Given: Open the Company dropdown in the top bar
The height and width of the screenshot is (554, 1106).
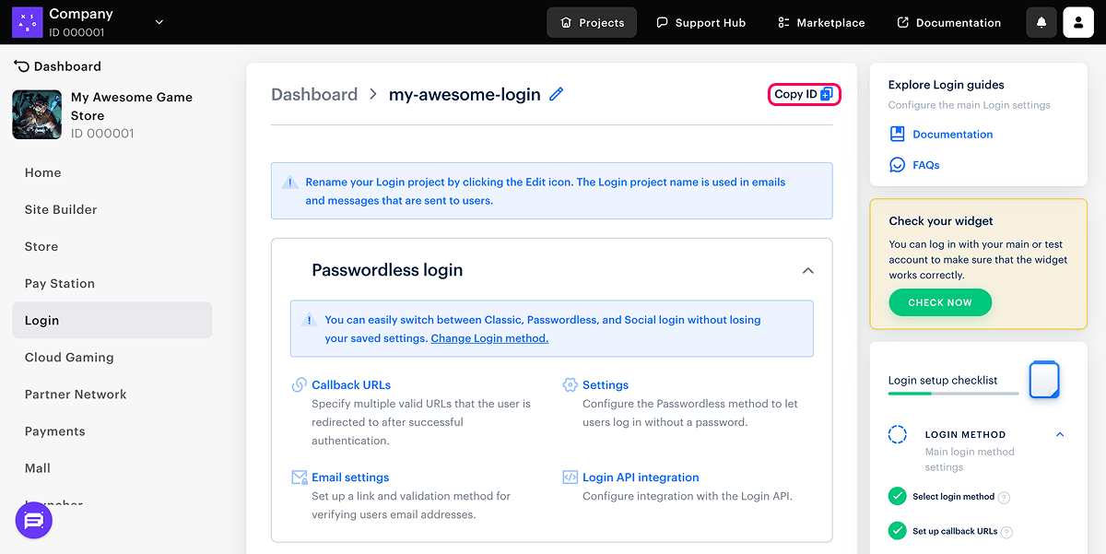Looking at the screenshot, I should (159, 22).
